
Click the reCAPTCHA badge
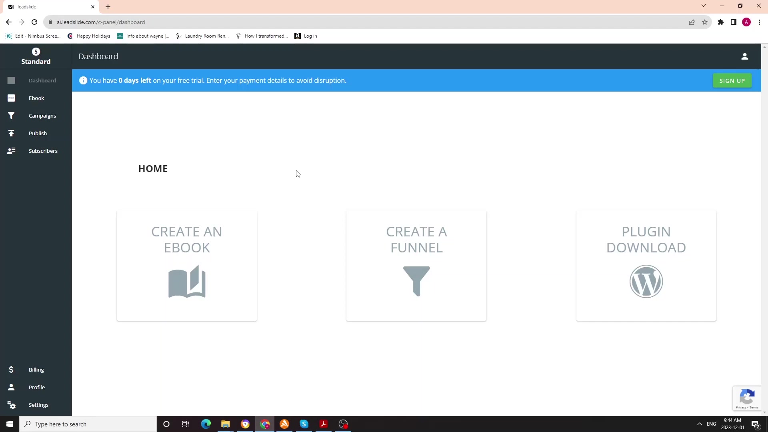tap(747, 398)
